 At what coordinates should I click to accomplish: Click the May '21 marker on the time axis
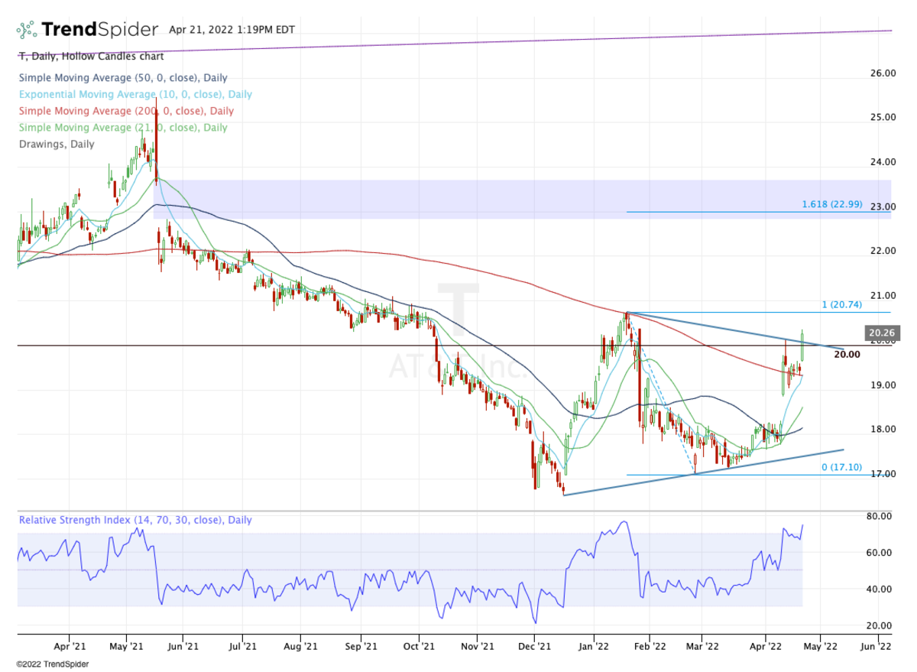[x=127, y=646]
